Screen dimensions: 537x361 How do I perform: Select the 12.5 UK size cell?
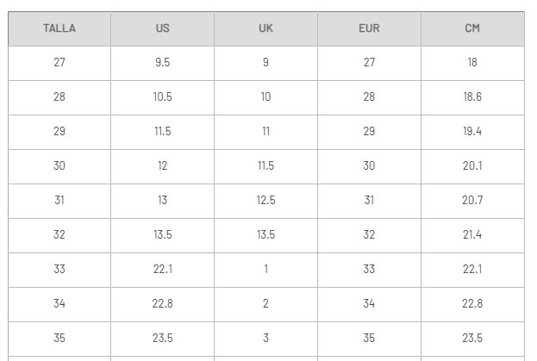pos(265,201)
